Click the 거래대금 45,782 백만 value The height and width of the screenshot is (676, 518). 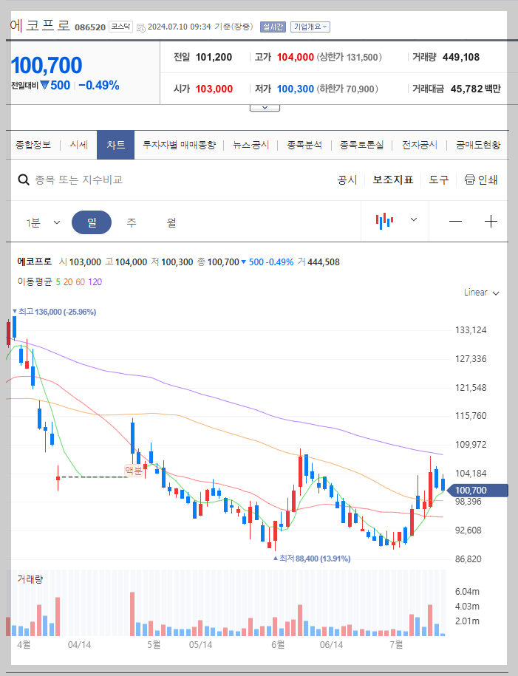[x=476, y=89]
